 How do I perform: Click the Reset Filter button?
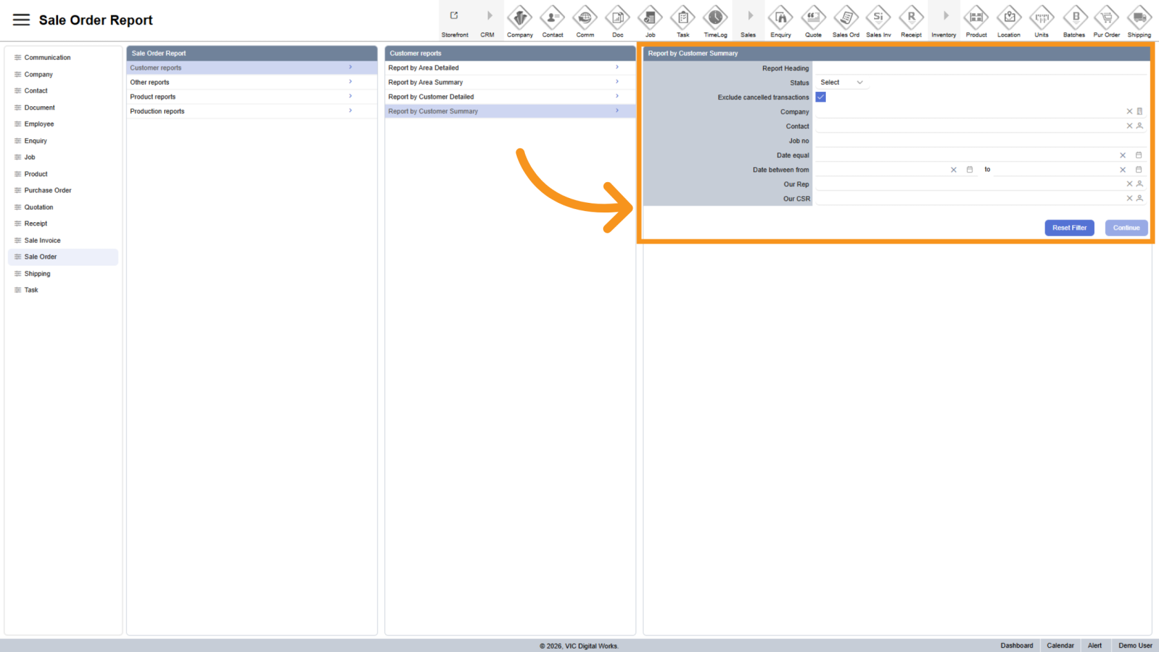pyautogui.click(x=1069, y=228)
